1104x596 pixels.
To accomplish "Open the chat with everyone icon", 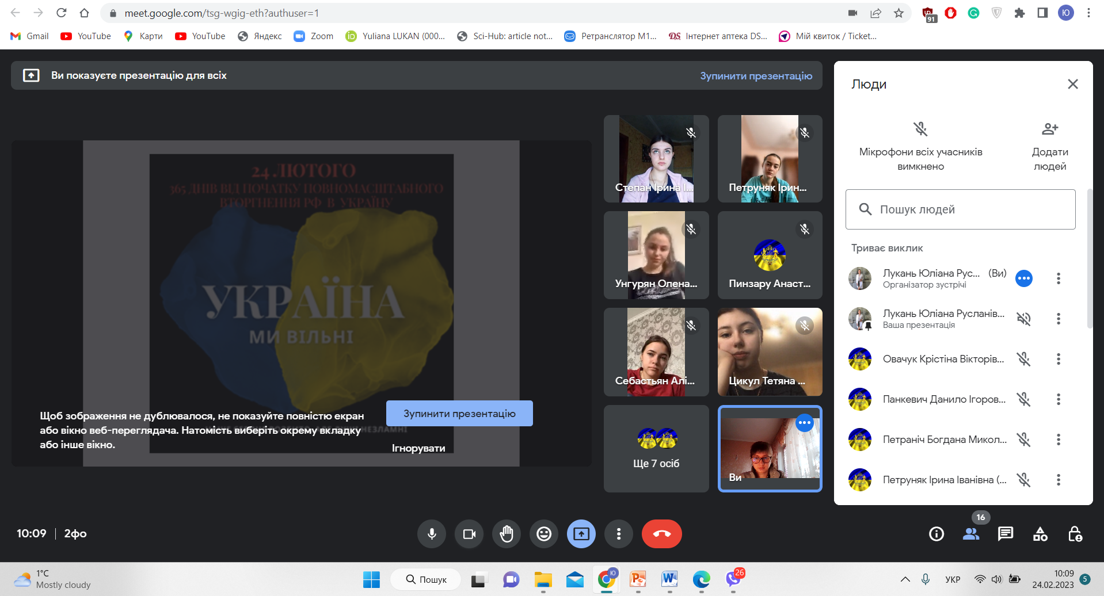I will click(x=1006, y=534).
